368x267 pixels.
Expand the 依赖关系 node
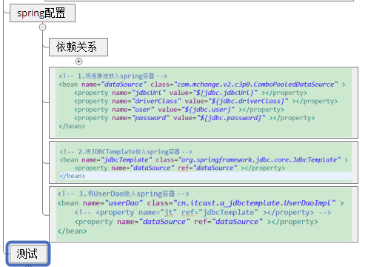(x=78, y=62)
